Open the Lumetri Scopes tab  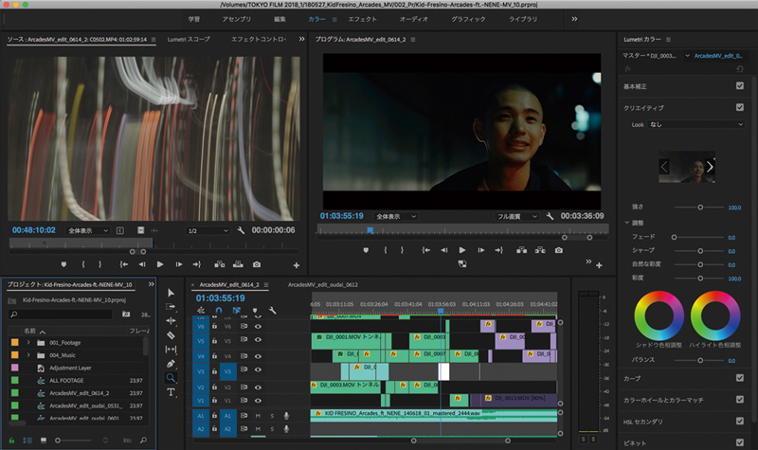tap(189, 39)
